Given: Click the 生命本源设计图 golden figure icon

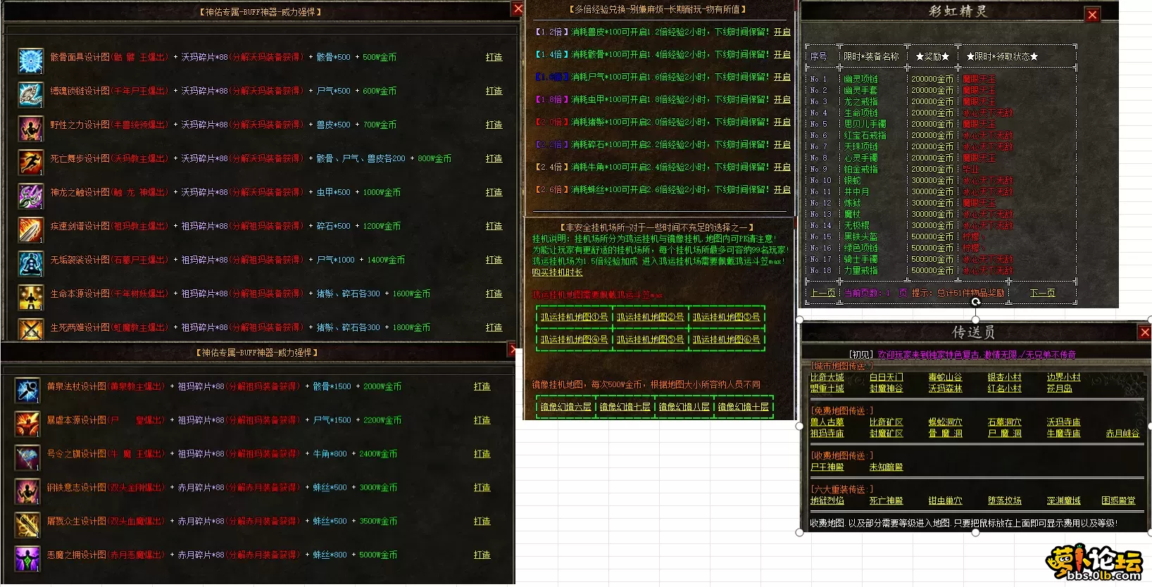Looking at the screenshot, I should (30, 297).
